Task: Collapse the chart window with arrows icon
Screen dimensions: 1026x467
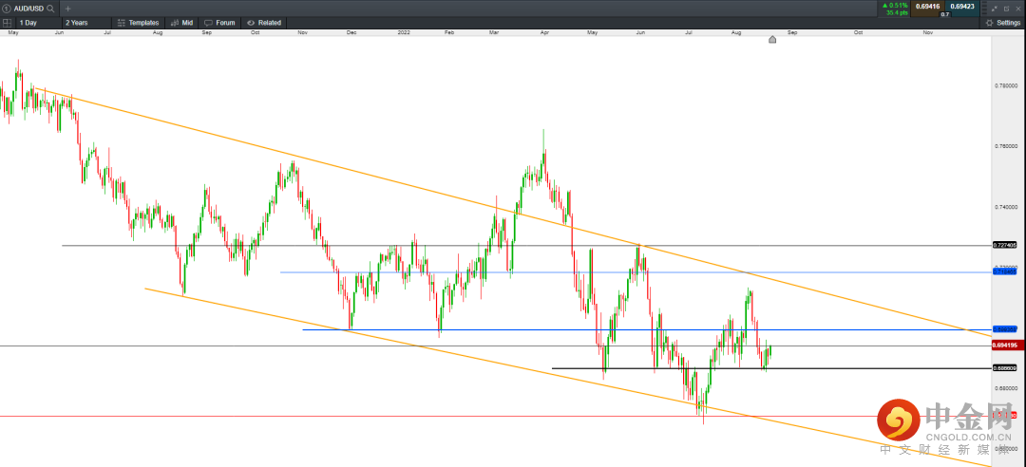Action: tap(995, 9)
